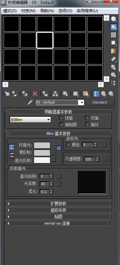Click the 光泽度 spinner arrows
Screen dimensions: 120x265
click(51, 184)
